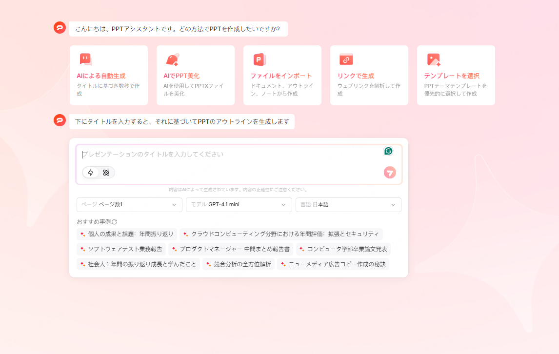Click the AIでPPT美化 magic brush icon
Screen dimensions: 559x354
172,59
